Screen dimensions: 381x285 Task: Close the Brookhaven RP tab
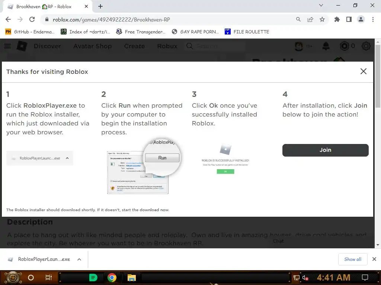click(86, 7)
